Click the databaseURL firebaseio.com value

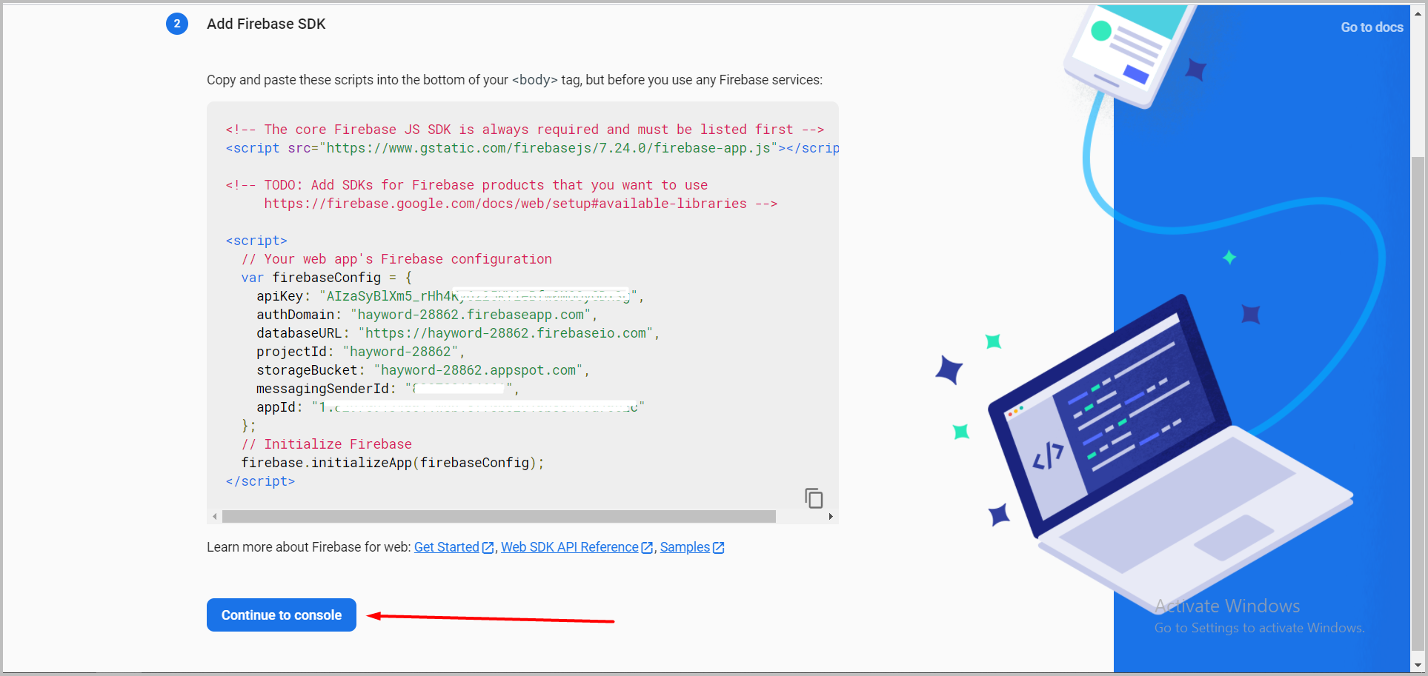click(x=505, y=333)
